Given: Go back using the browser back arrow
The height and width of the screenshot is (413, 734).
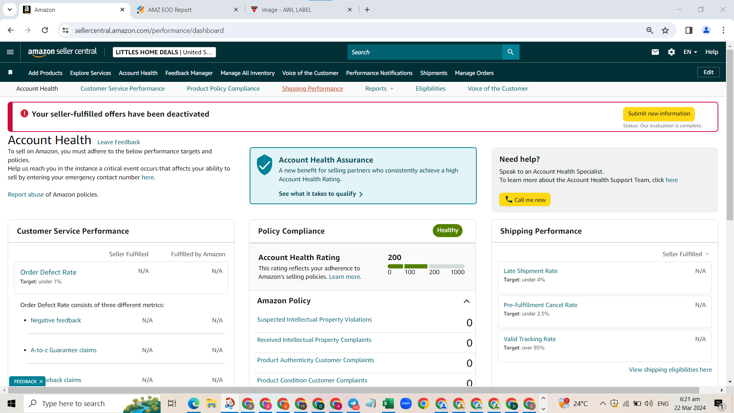Looking at the screenshot, I should [11, 30].
